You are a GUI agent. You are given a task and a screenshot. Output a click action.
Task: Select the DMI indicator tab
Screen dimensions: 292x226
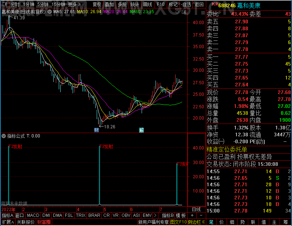pos(46,215)
